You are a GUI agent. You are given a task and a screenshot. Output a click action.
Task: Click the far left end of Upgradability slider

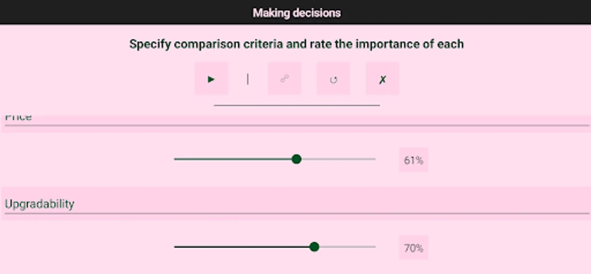(x=175, y=247)
